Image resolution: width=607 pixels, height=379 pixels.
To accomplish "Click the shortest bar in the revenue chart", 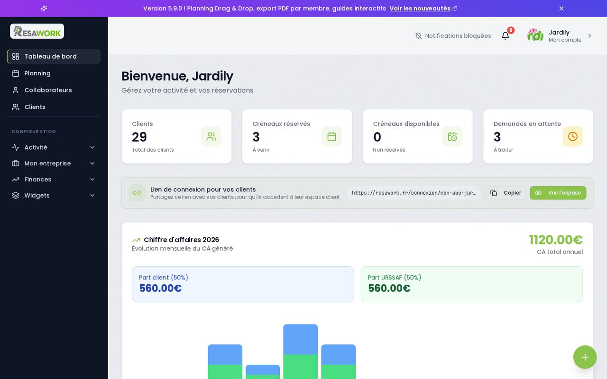I will (x=263, y=372).
